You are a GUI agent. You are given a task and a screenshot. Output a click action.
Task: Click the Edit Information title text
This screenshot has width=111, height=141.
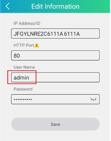pos(55,6)
